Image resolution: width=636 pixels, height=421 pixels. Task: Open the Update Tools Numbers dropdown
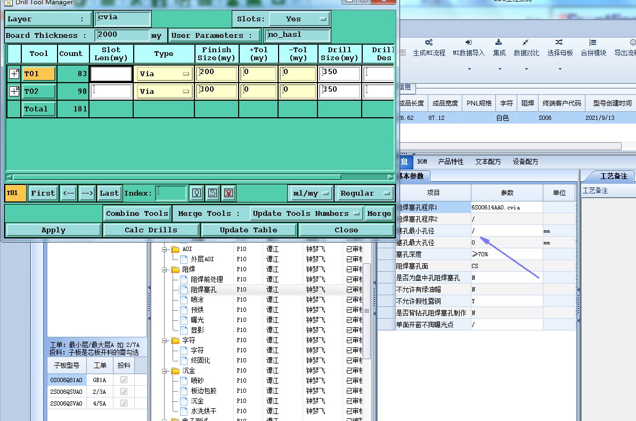(306, 214)
